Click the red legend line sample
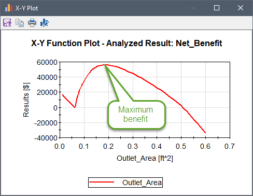The image size is (253, 196). 102,182
